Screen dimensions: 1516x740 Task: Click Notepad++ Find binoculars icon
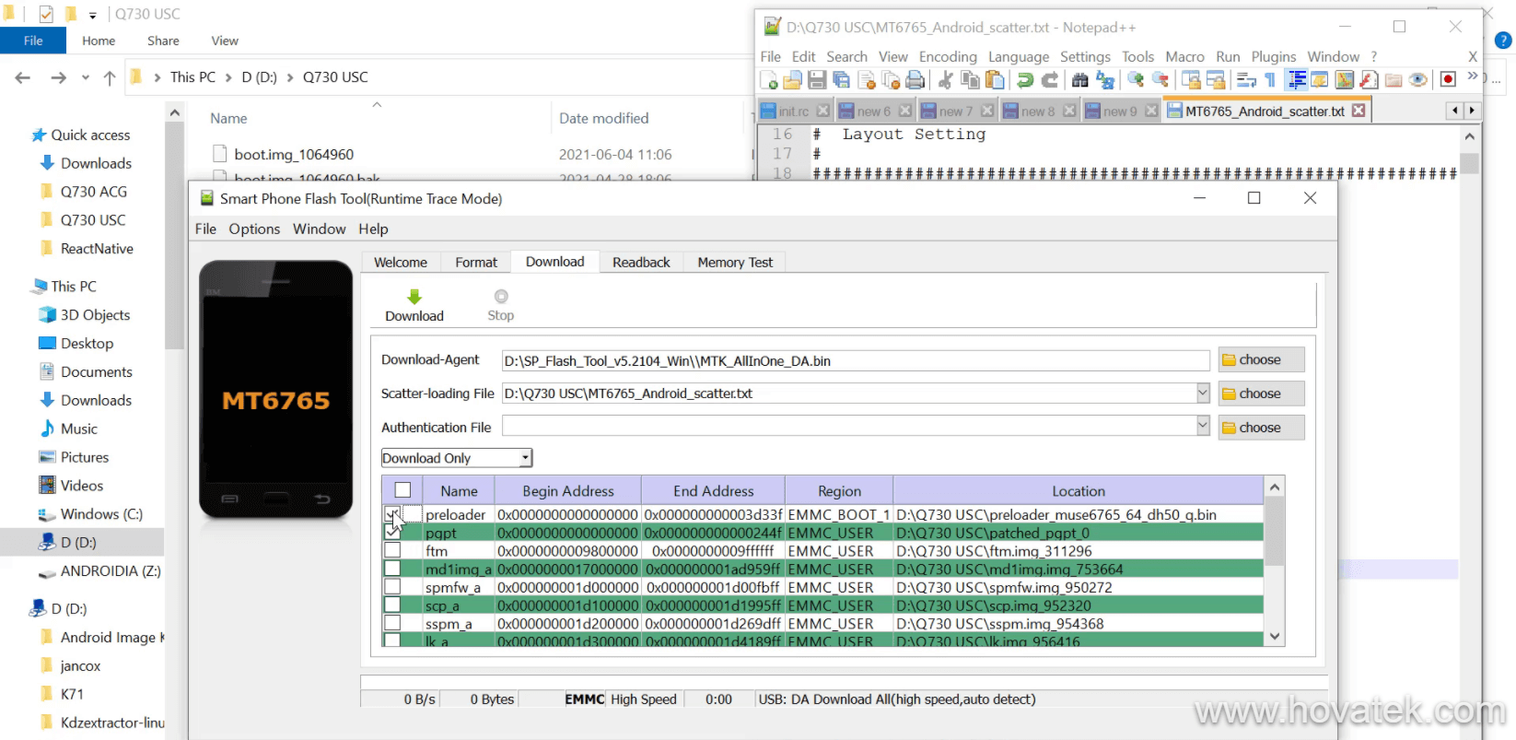tap(1080, 80)
